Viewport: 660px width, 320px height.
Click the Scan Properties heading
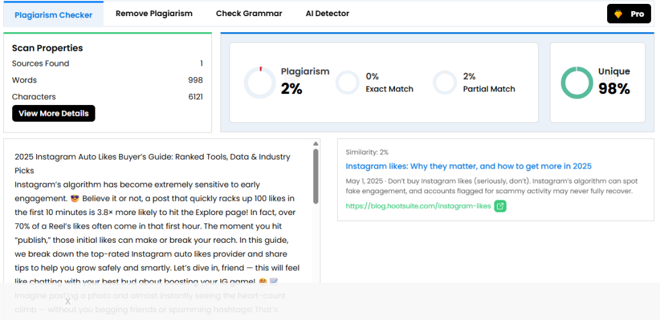point(47,48)
